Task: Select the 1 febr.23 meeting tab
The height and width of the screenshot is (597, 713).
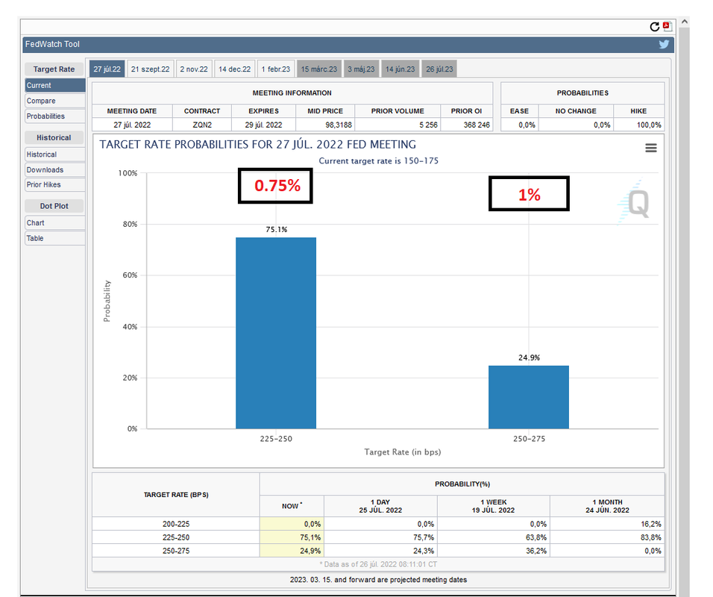Action: (x=275, y=69)
